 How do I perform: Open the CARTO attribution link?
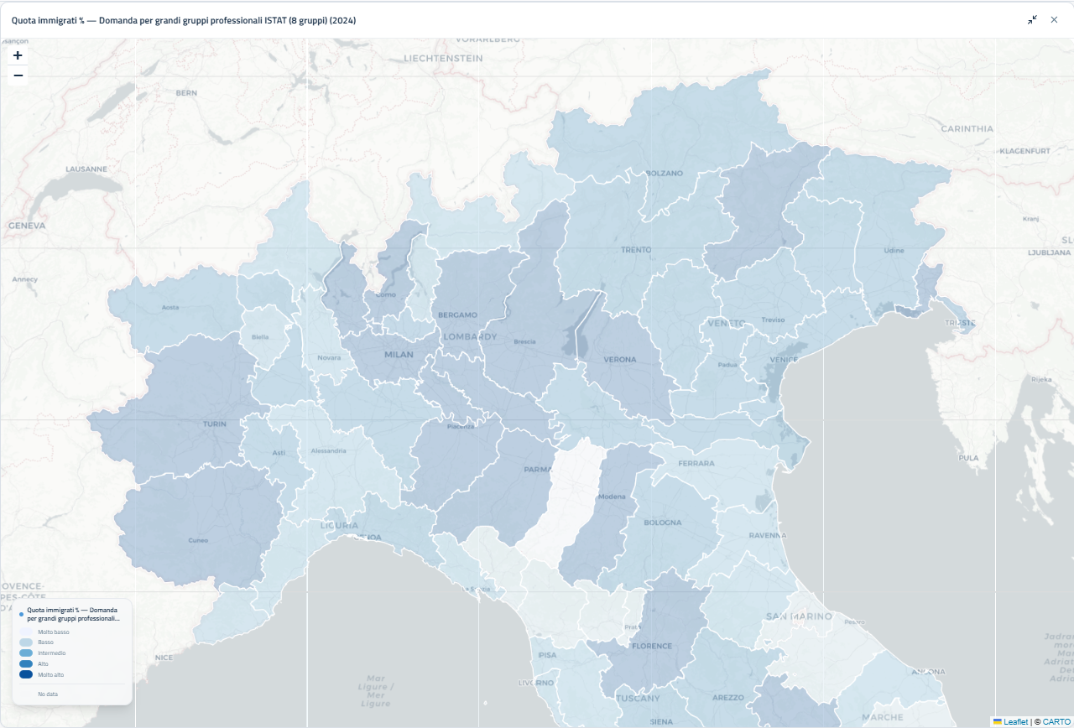pyautogui.click(x=1056, y=721)
